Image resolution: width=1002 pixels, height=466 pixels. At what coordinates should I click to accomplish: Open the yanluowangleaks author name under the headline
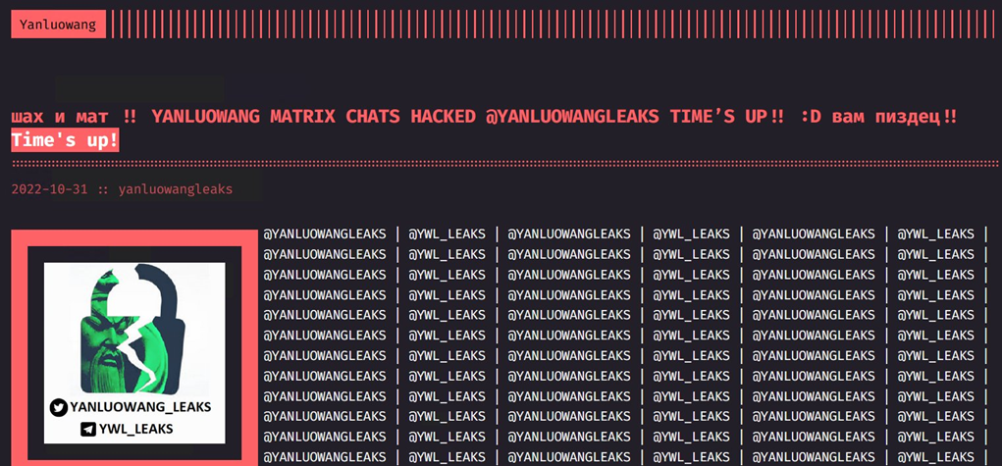coord(176,189)
